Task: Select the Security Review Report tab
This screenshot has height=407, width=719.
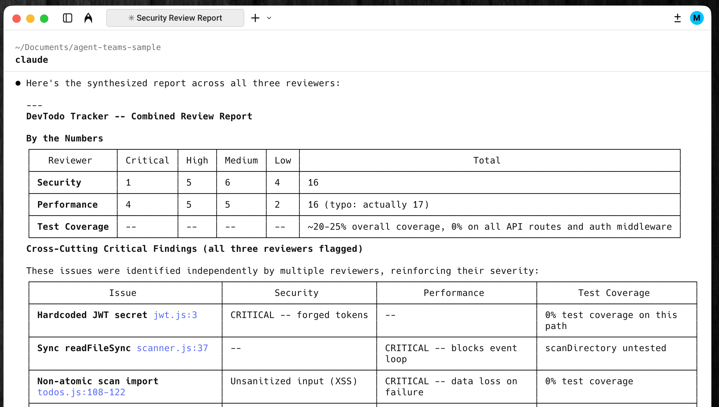Action: tap(179, 18)
